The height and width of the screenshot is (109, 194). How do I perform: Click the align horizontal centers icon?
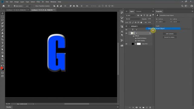pyautogui.click(x=58, y=6)
